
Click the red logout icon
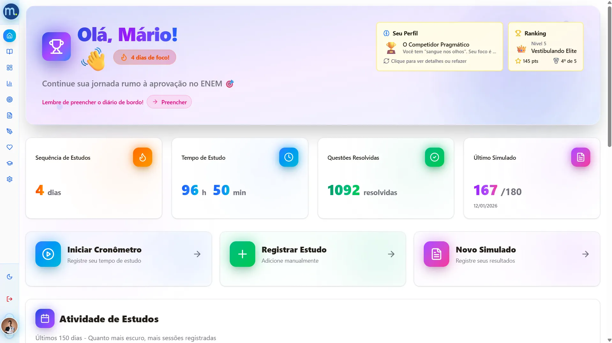(x=10, y=299)
